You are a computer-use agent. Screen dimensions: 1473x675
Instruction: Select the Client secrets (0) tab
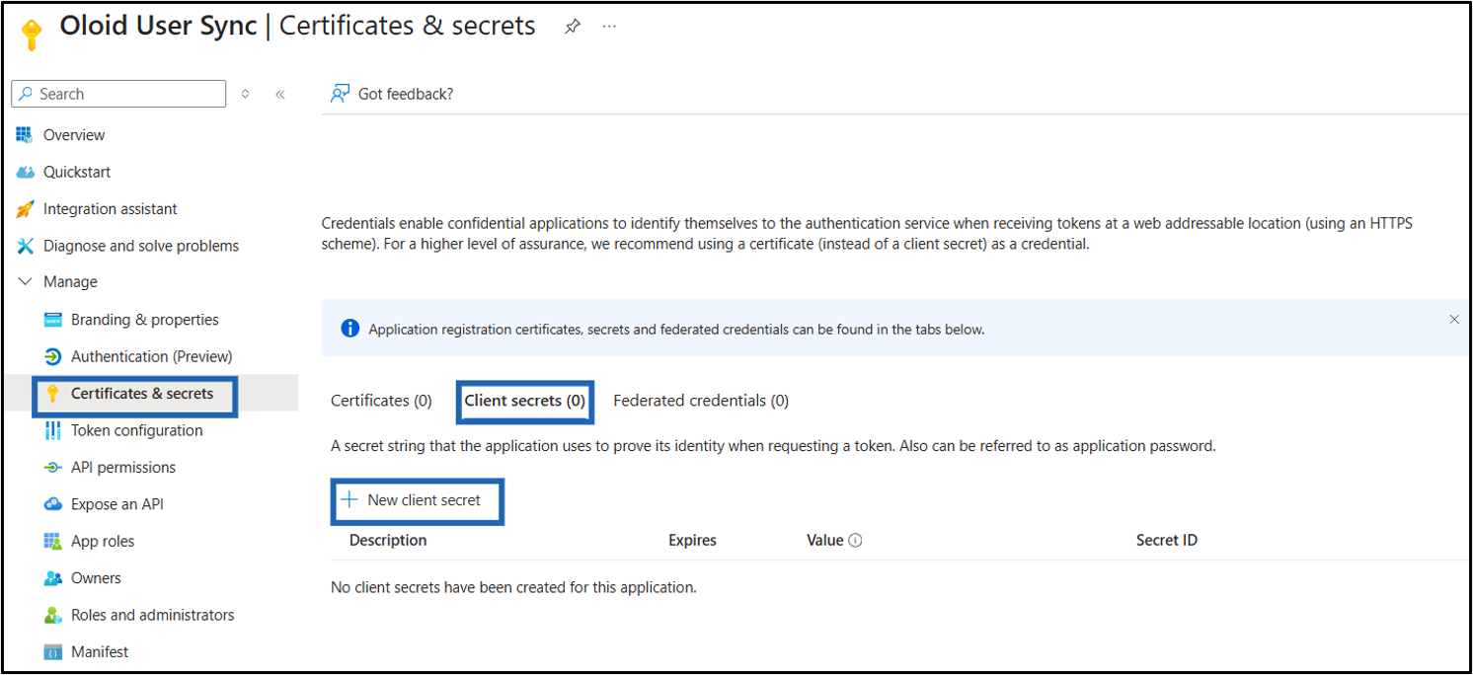pyautogui.click(x=524, y=401)
